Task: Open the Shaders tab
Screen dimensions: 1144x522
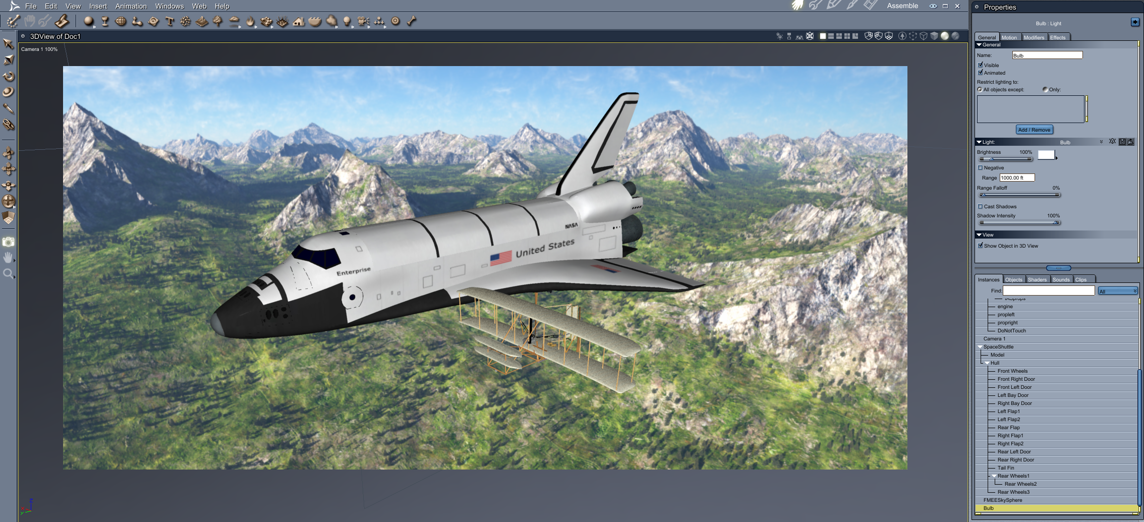Action: coord(1038,279)
